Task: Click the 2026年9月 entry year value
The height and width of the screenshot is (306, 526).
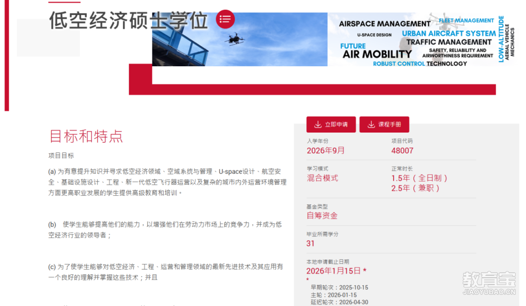Action: pos(325,151)
